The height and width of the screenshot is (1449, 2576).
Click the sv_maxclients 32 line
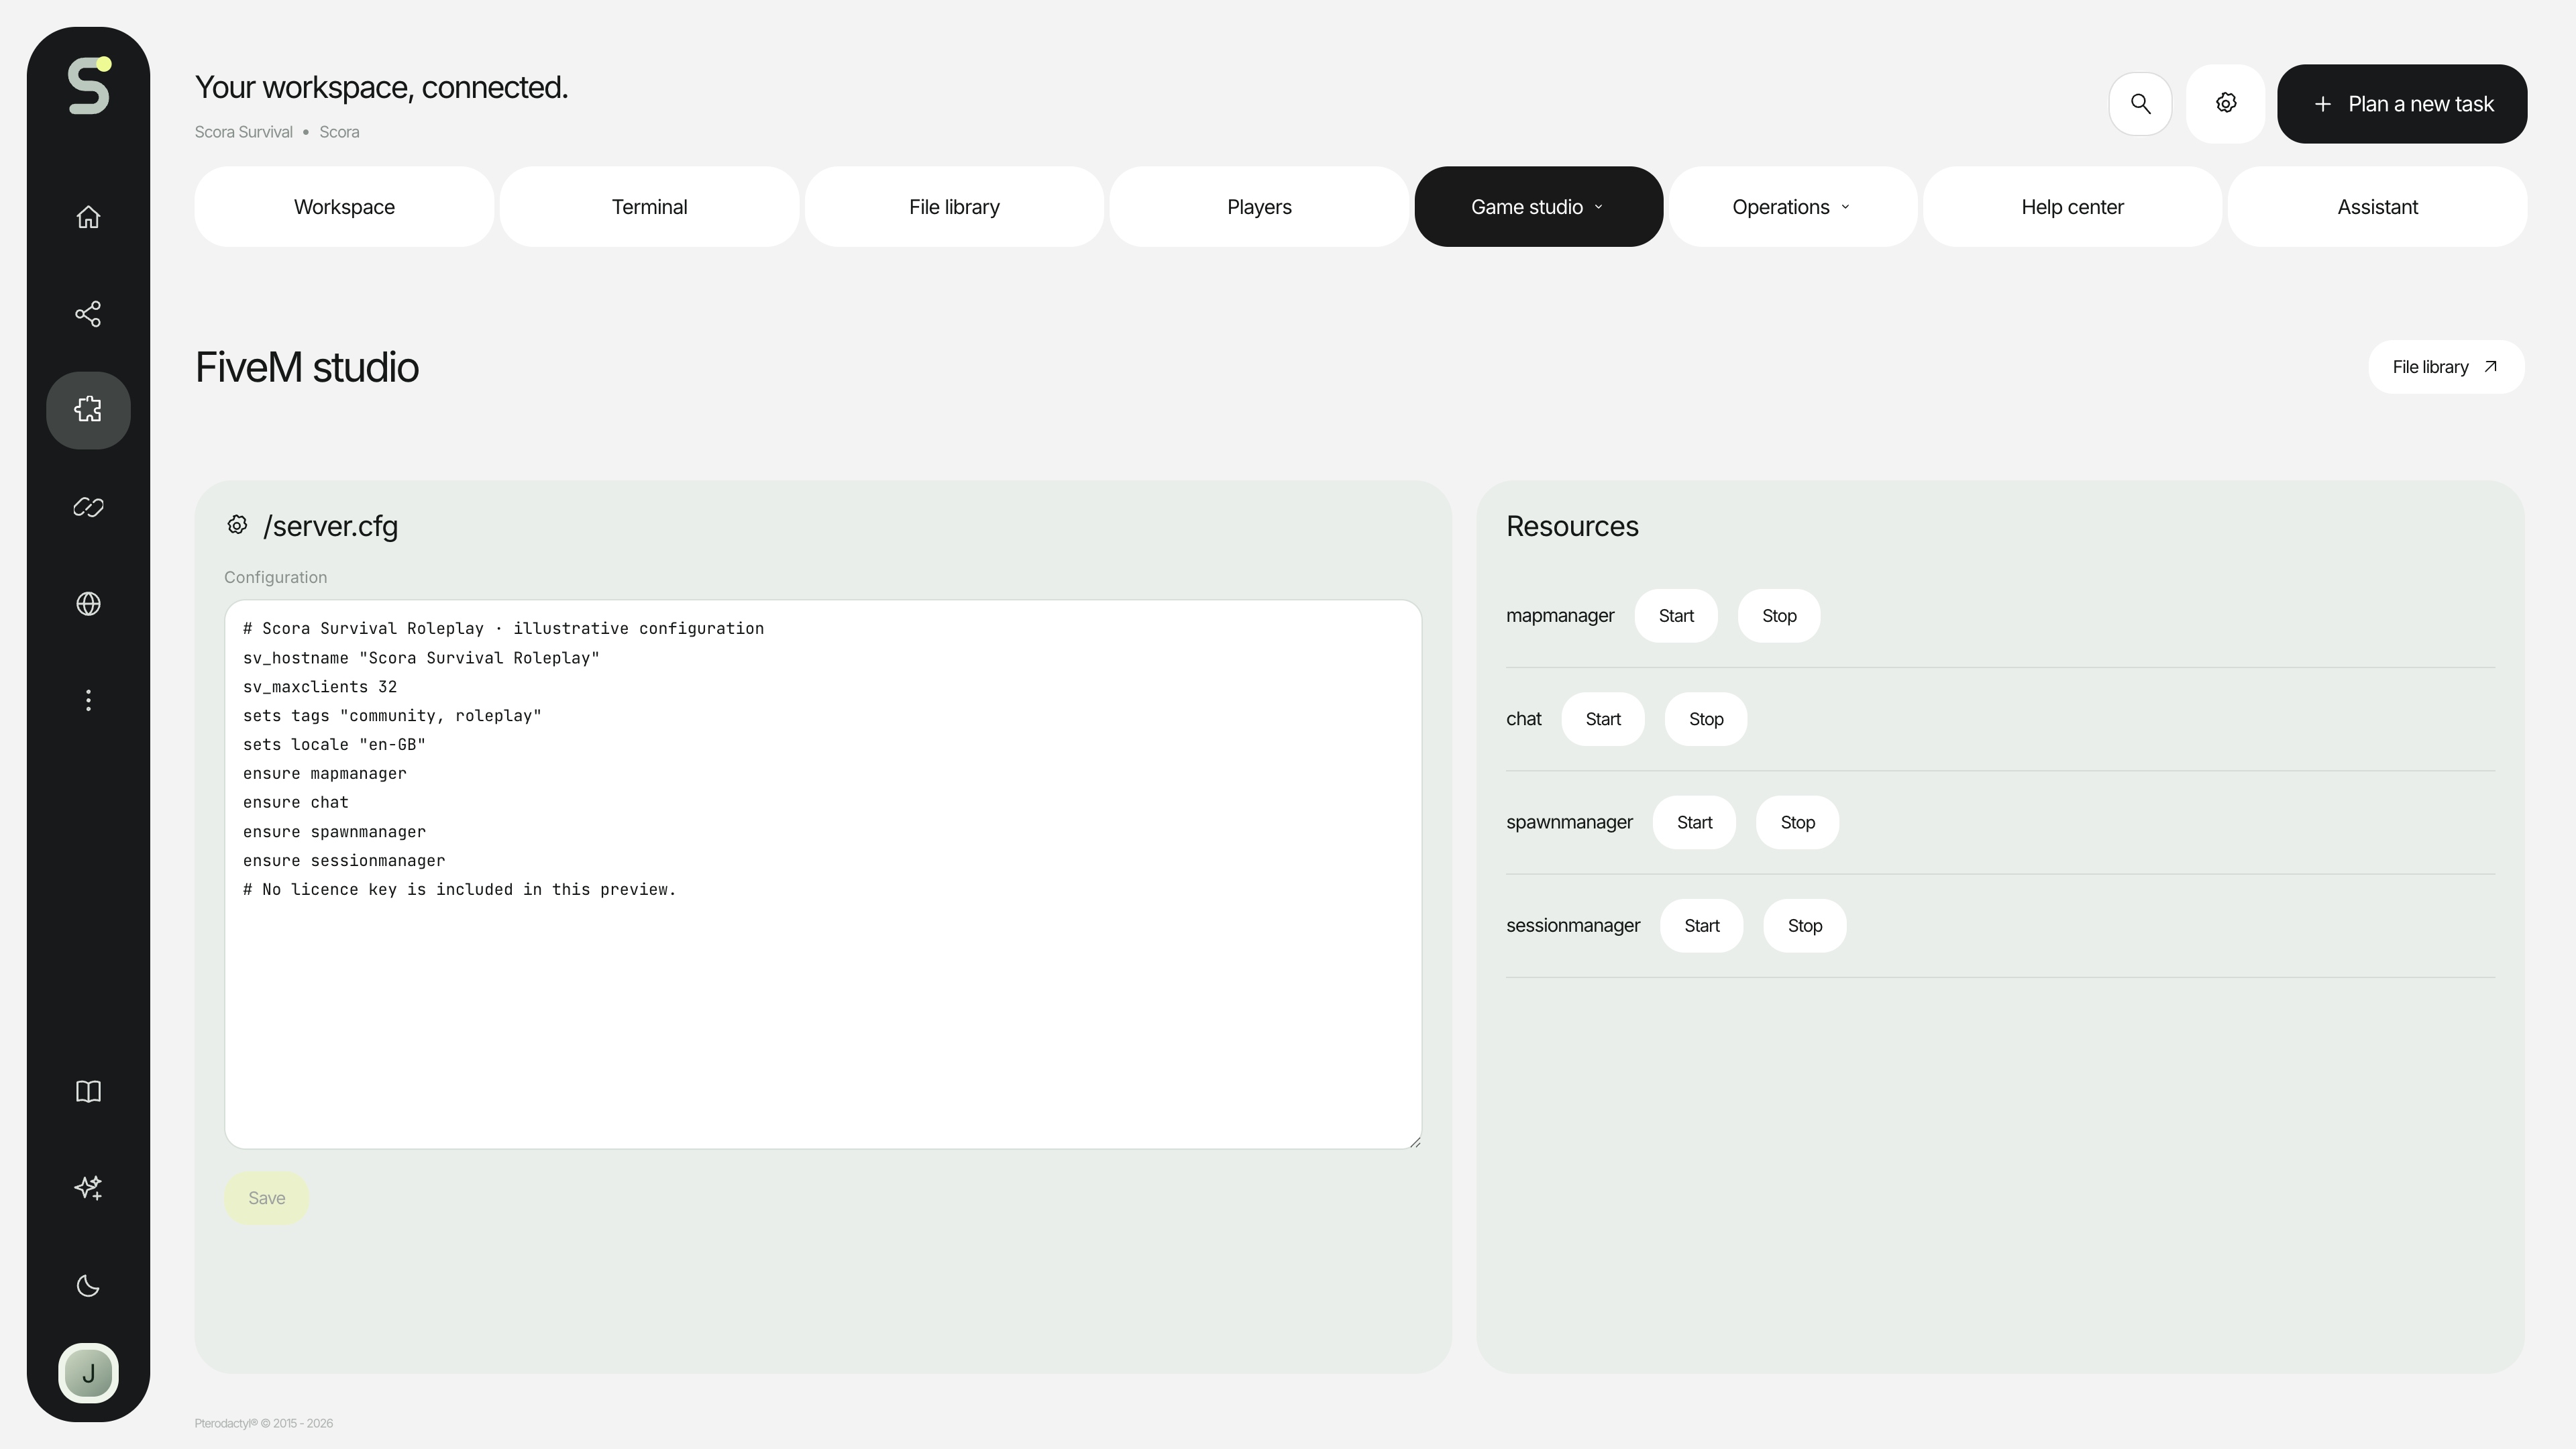(x=320, y=687)
